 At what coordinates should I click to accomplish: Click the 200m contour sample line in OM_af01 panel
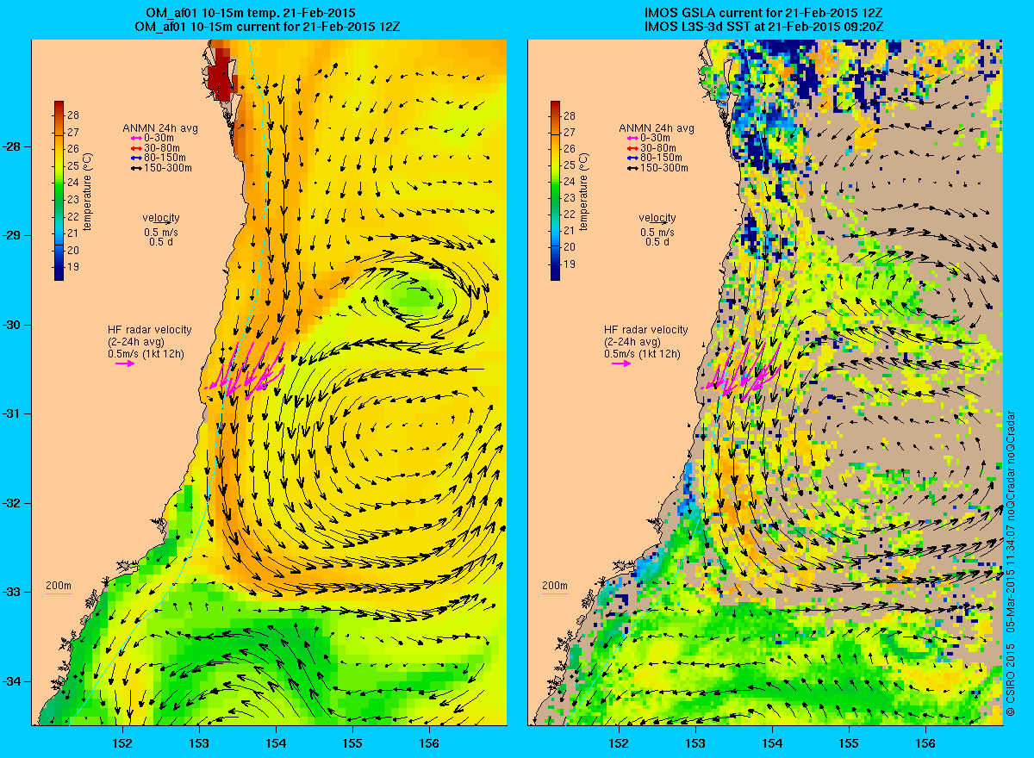point(58,593)
